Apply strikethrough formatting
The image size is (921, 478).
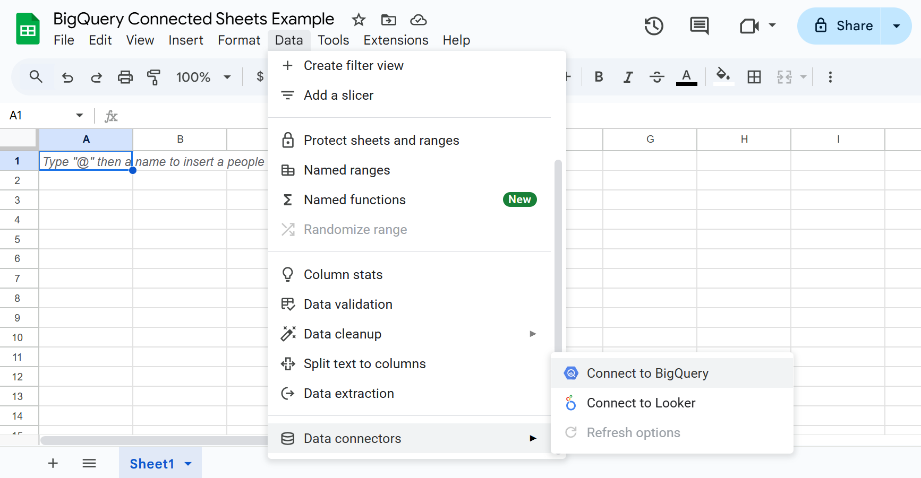point(657,77)
